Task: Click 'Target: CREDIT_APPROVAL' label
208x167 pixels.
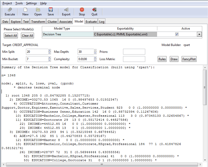Action: (20, 45)
